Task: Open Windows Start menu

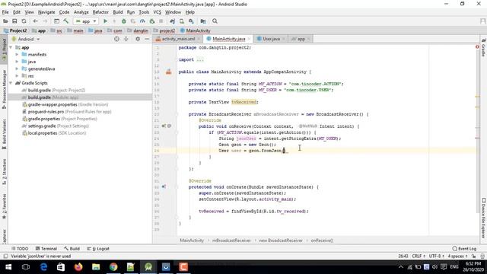Action: tap(8, 267)
